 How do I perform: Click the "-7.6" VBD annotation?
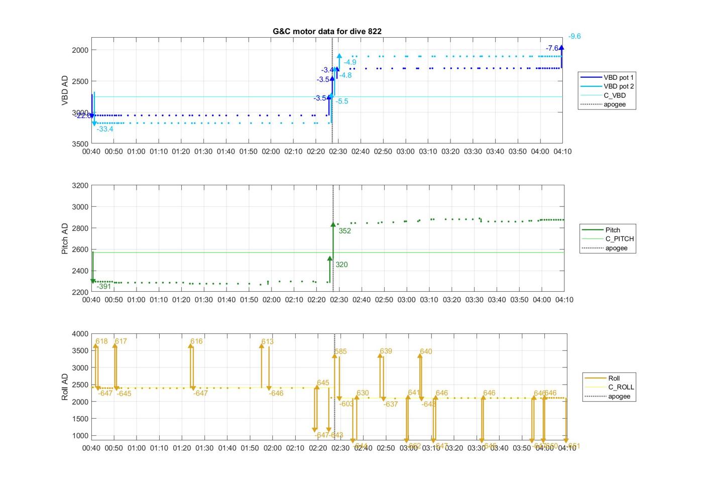tap(552, 48)
